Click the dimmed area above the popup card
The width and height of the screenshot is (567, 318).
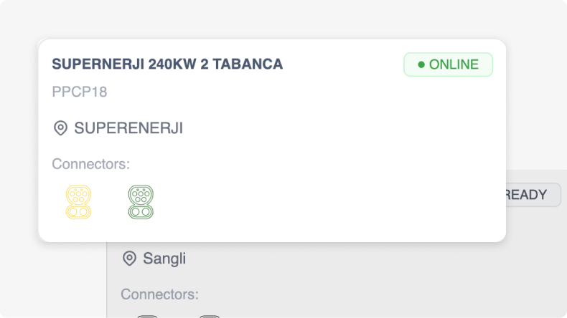[x=287, y=18]
